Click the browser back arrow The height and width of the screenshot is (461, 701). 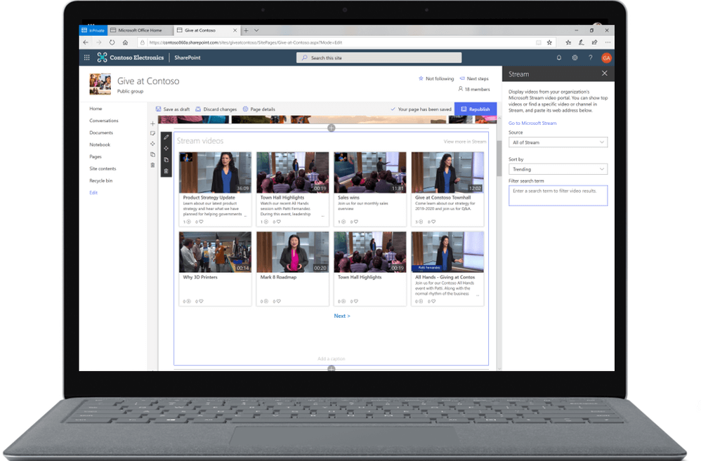point(86,42)
